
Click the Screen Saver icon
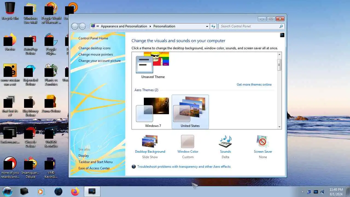point(263,141)
